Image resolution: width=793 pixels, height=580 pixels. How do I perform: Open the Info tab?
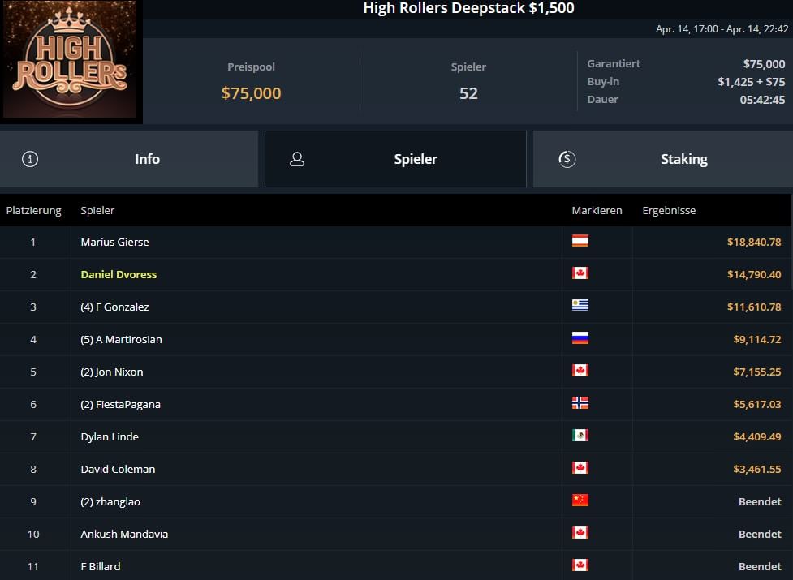coord(147,159)
